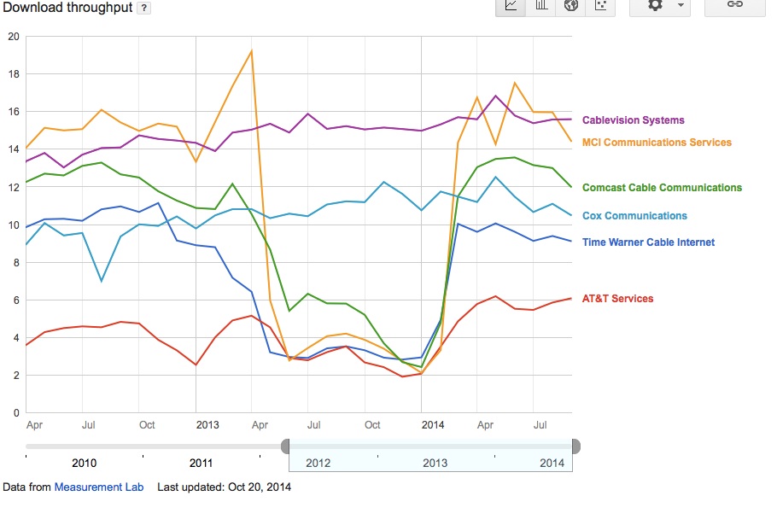Image resolution: width=777 pixels, height=525 pixels.
Task: Click 2010 on the timeline range bar
Action: (x=85, y=463)
